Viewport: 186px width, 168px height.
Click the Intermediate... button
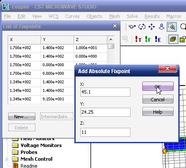pyautogui.click(x=56, y=117)
